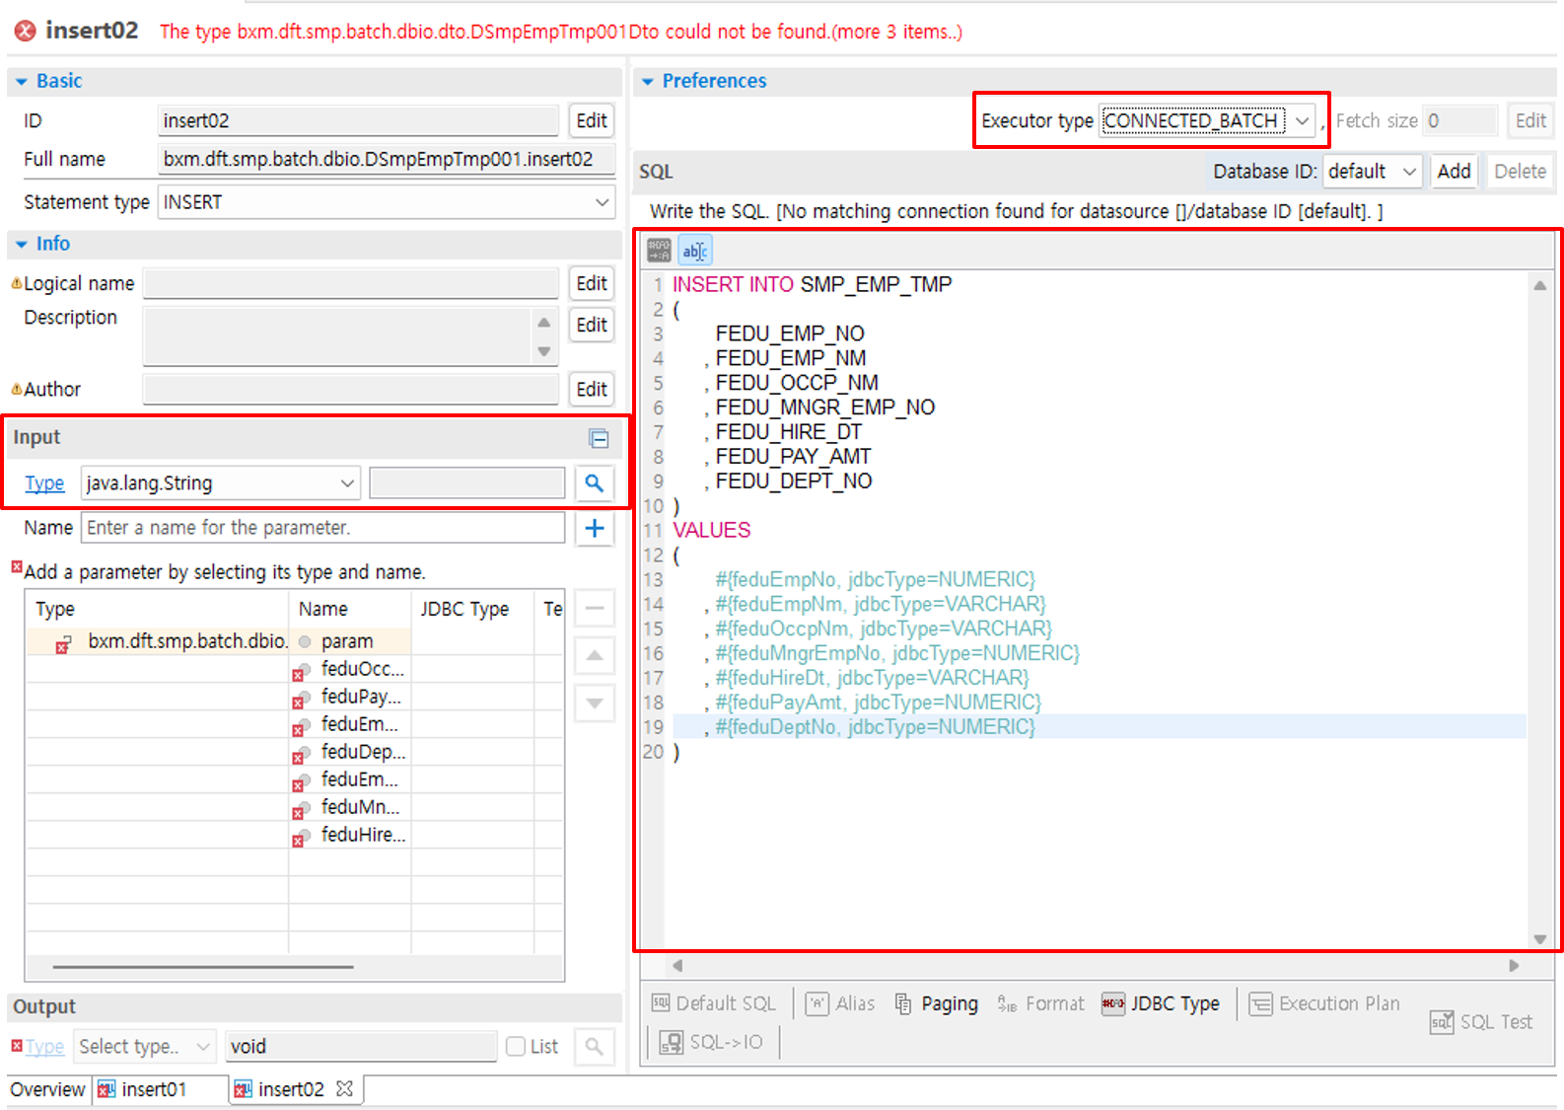Viewport: 1564px width, 1110px height.
Task: Click the Full name text field
Action: pos(385,159)
